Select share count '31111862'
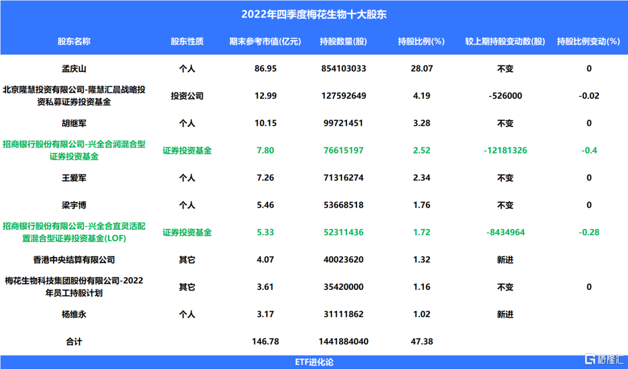 [x=344, y=314]
